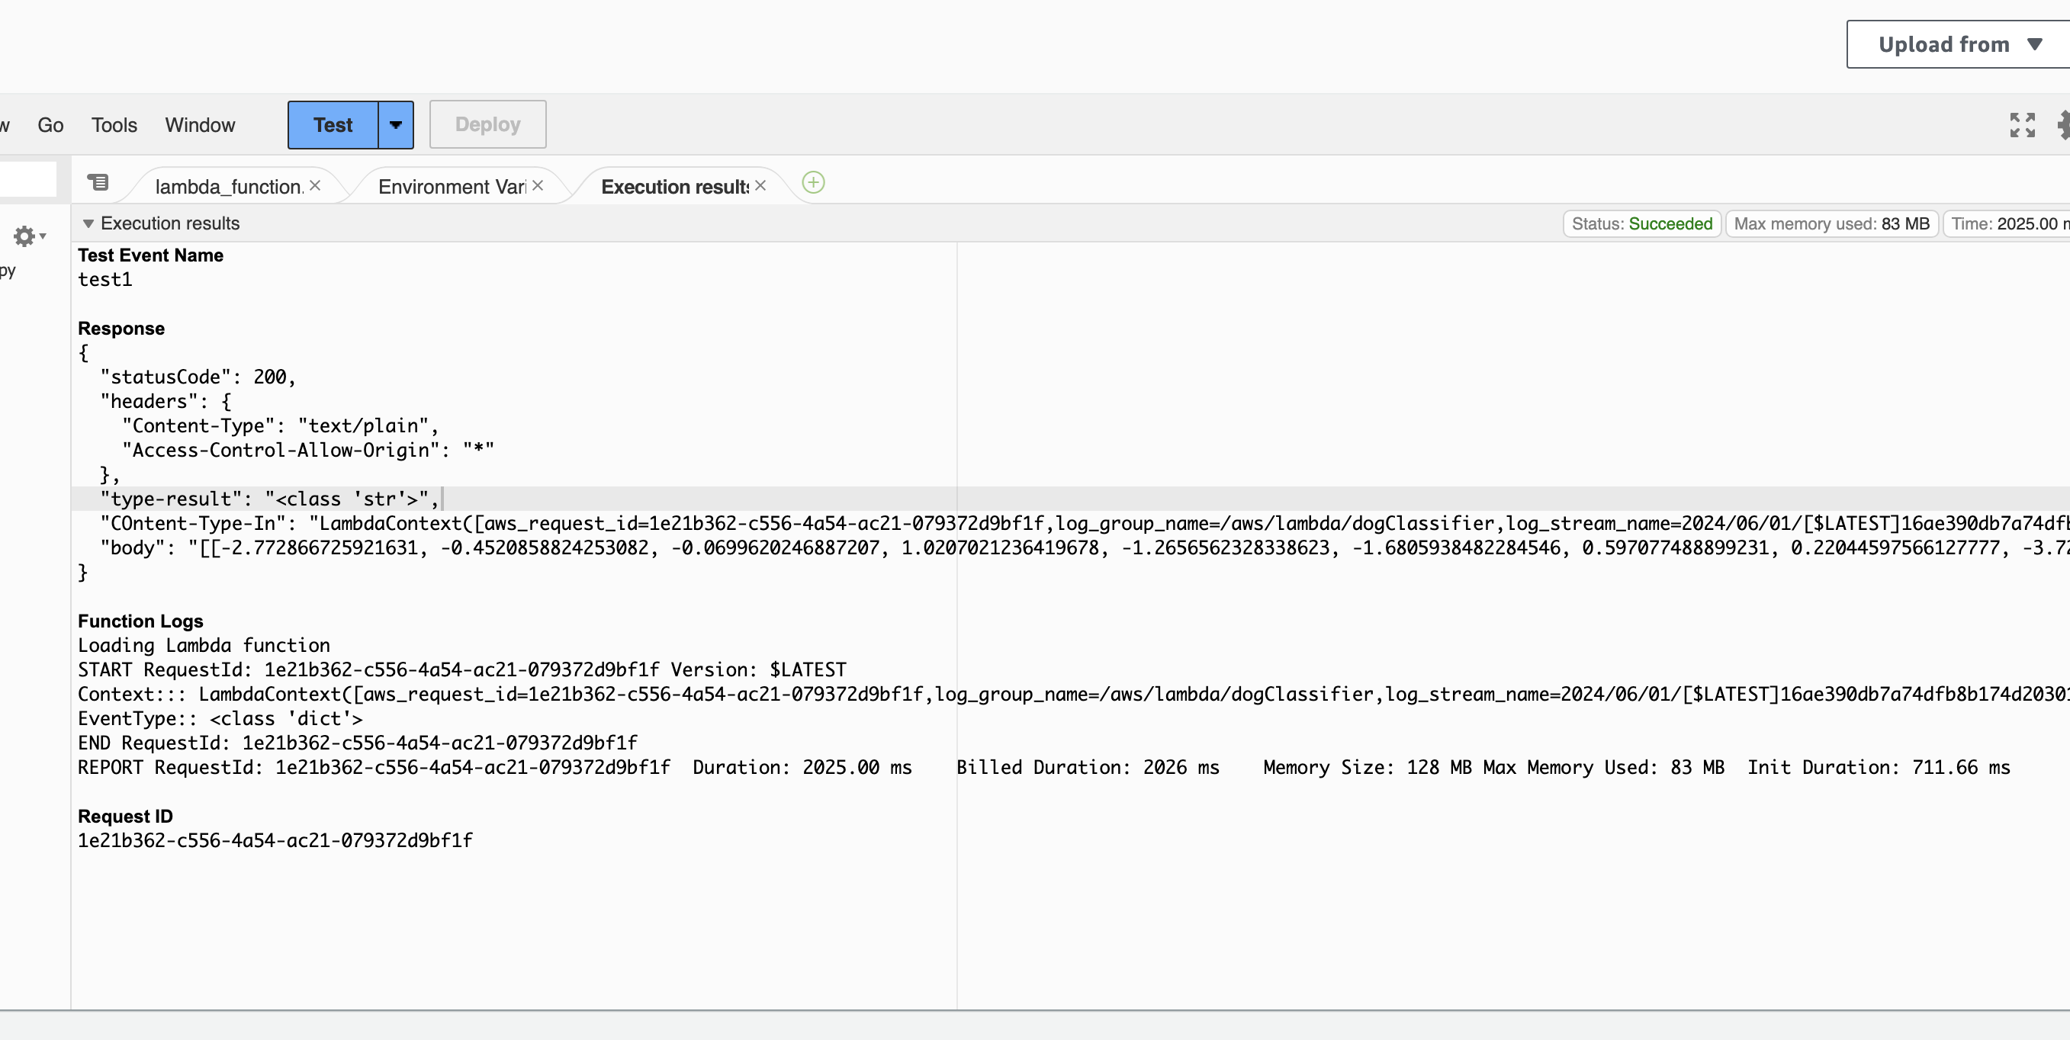Close the Environment Variables tab
Screen dimensions: 2070x1040
click(x=538, y=185)
